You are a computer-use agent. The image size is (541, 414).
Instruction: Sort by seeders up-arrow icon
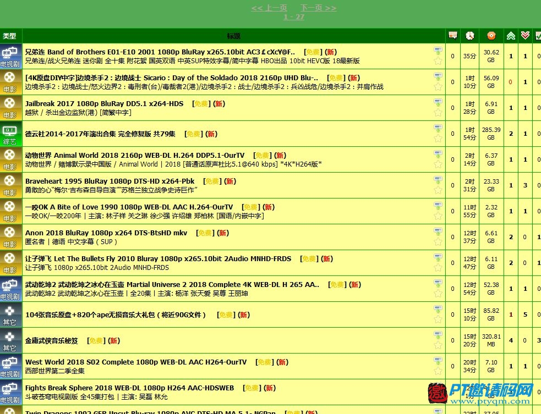pyautogui.click(x=511, y=36)
